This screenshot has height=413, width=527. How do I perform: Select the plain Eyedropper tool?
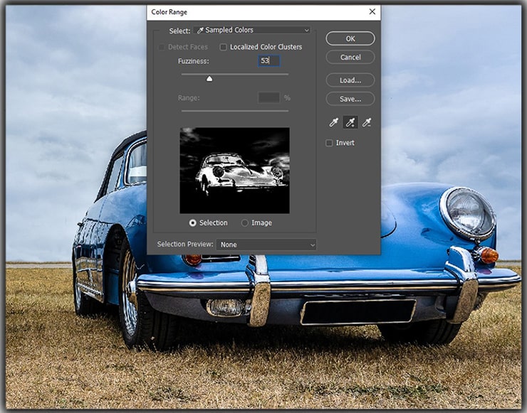tap(333, 123)
